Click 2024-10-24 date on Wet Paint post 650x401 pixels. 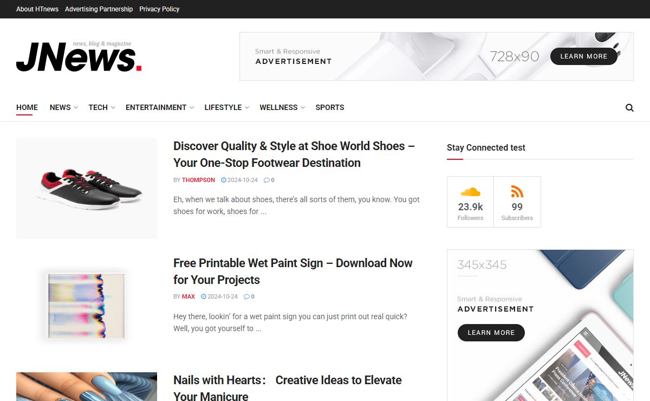(223, 297)
